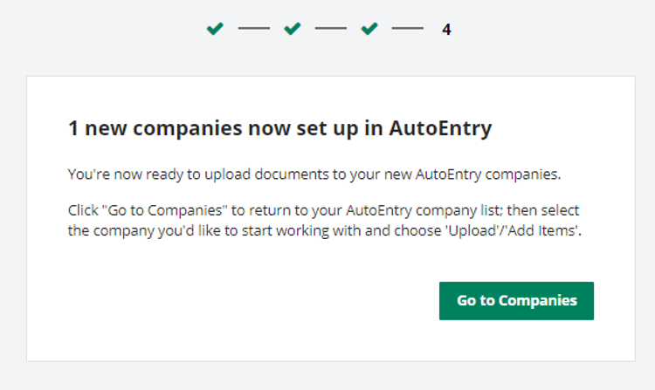Click connector line between second and third checkmarks
Viewport: 655px width, 390px height.
331,29
